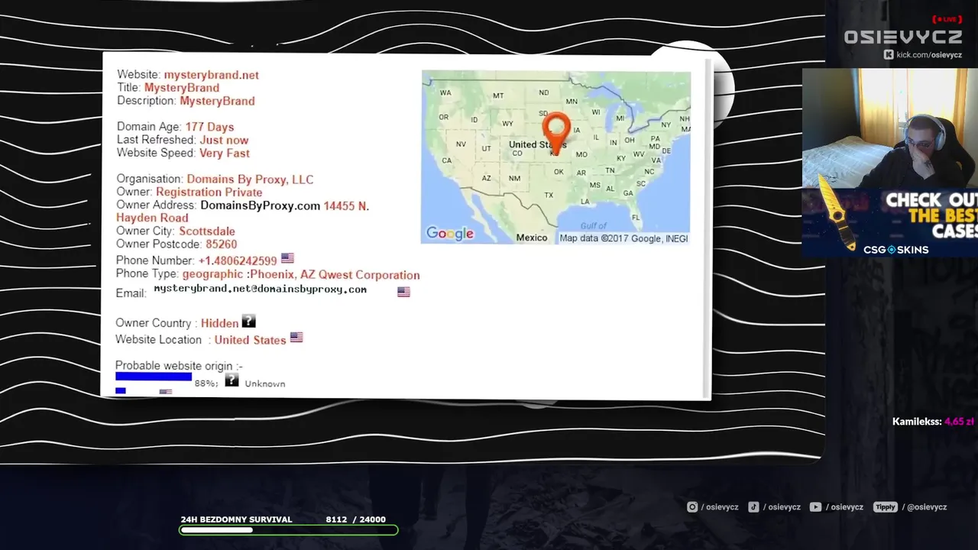The image size is (978, 550).
Task: Click the '177 Days' domain age value
Action: 209,127
